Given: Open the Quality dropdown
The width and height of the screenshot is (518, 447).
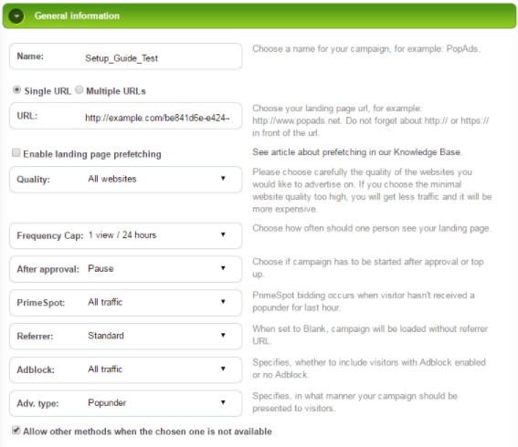Looking at the screenshot, I should tap(125, 180).
